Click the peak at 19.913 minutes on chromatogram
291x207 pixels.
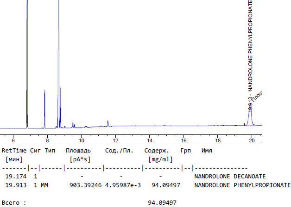coord(250,118)
